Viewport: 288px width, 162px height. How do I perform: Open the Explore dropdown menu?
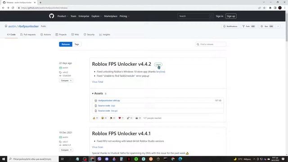[96, 16]
